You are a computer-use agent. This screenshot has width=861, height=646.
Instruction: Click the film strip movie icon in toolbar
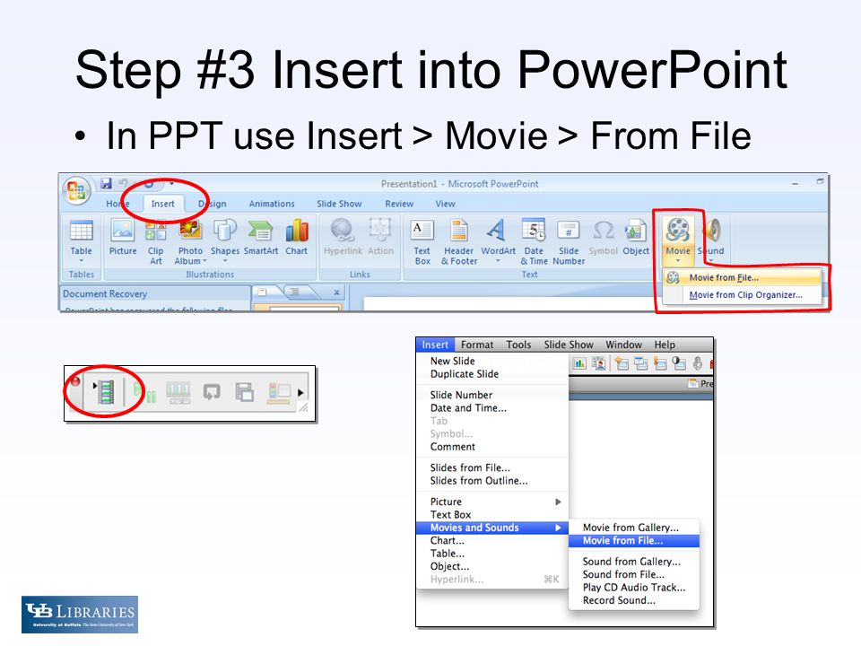coord(106,392)
